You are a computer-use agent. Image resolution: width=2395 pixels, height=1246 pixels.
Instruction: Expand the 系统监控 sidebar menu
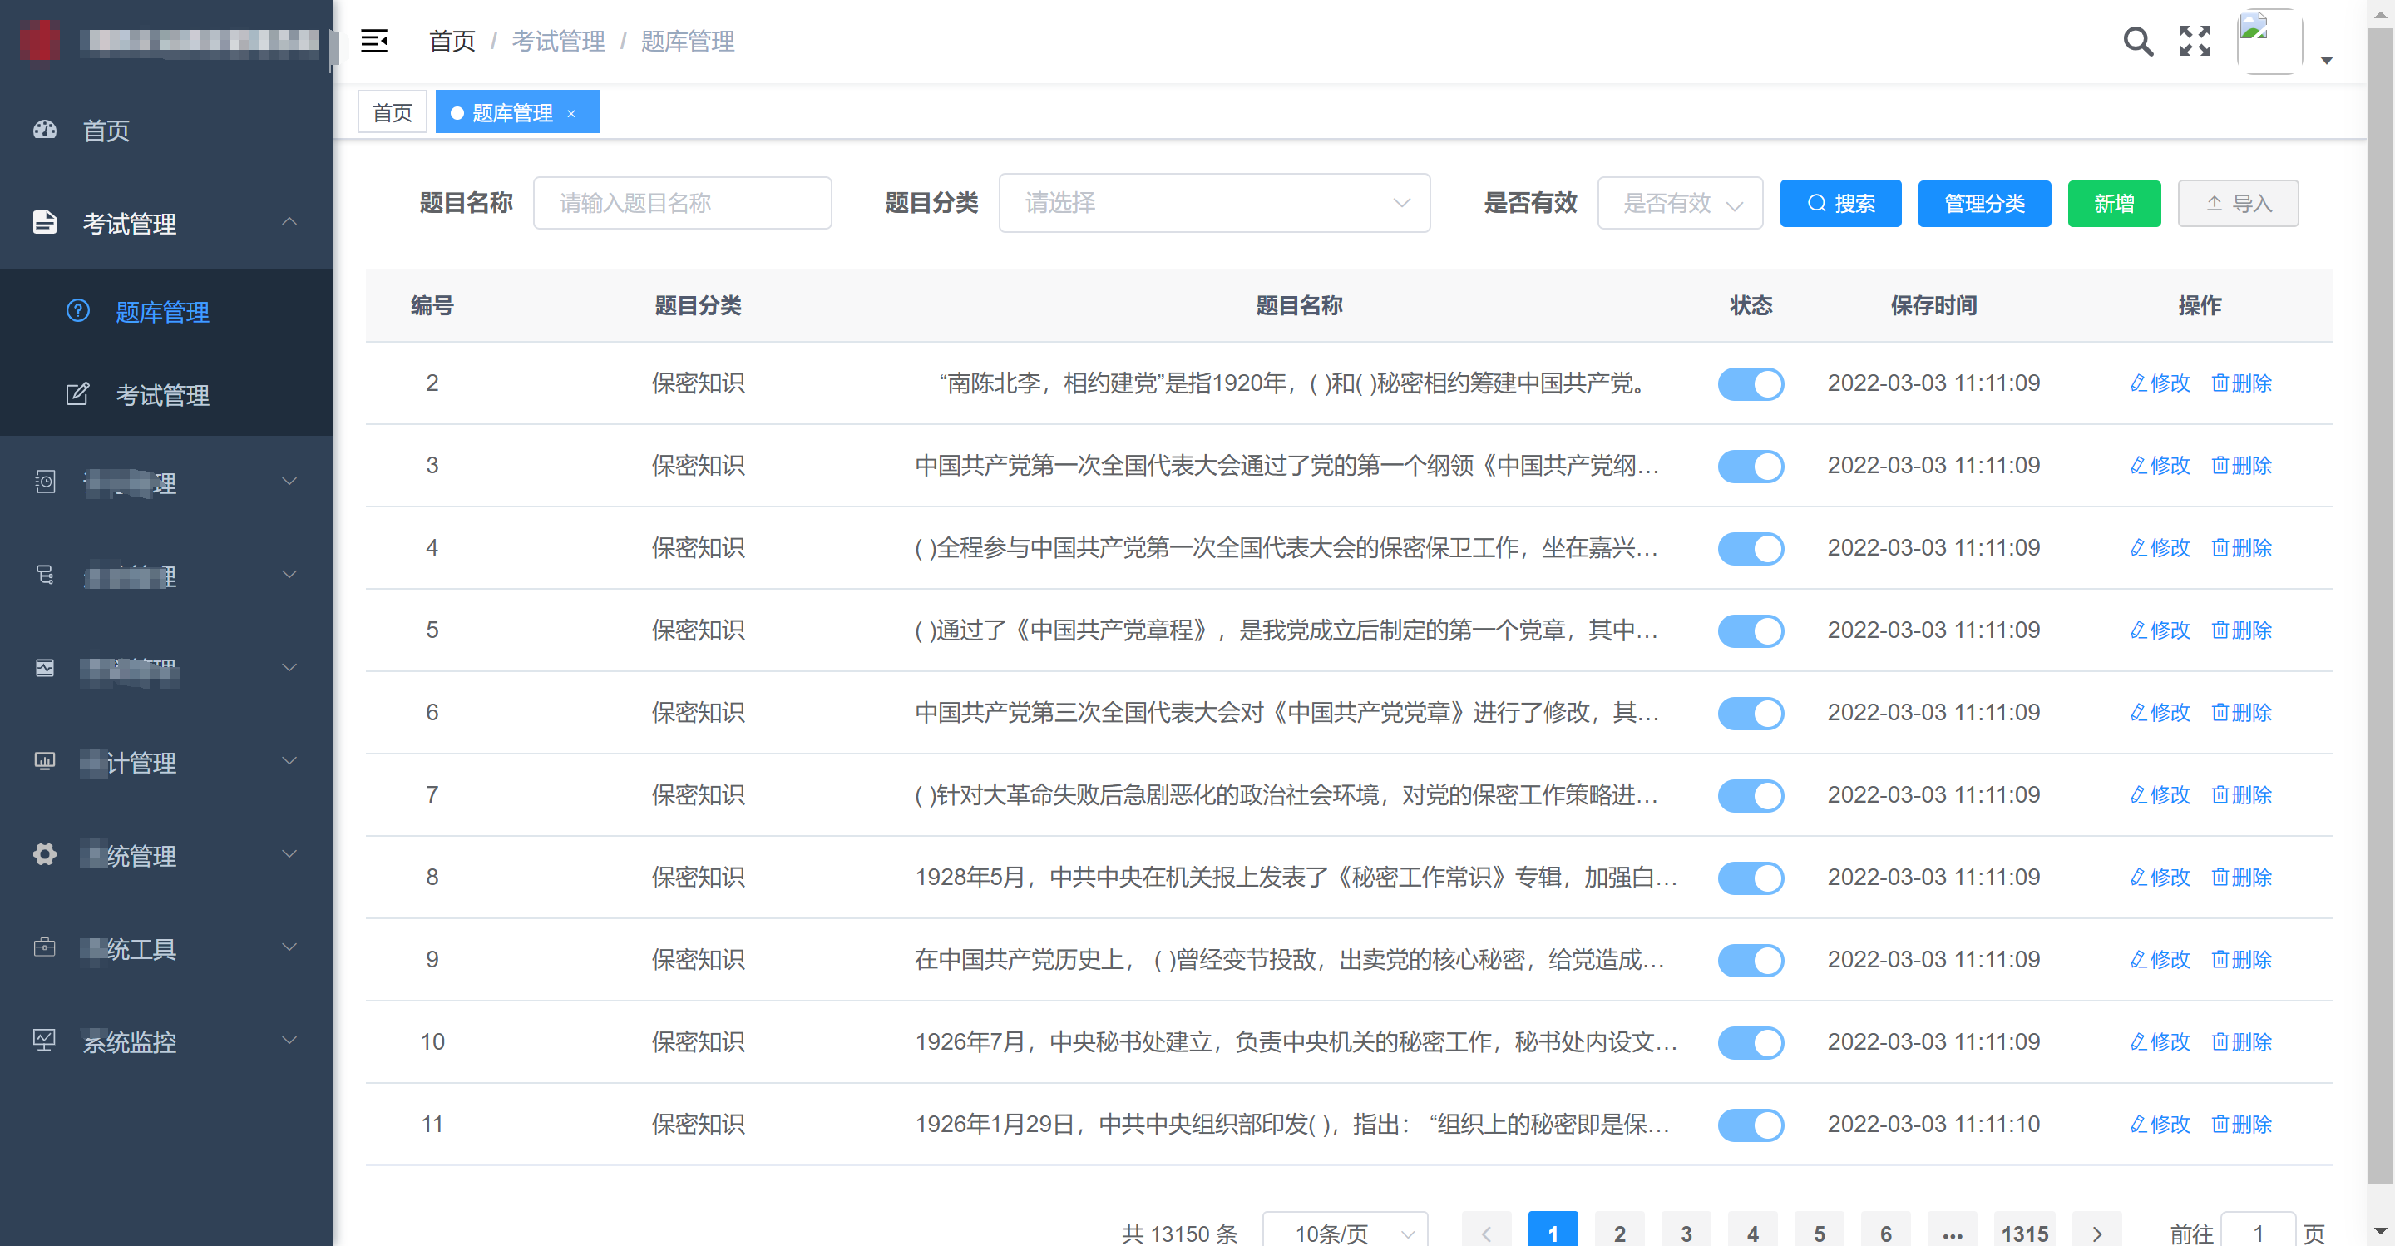click(165, 1041)
